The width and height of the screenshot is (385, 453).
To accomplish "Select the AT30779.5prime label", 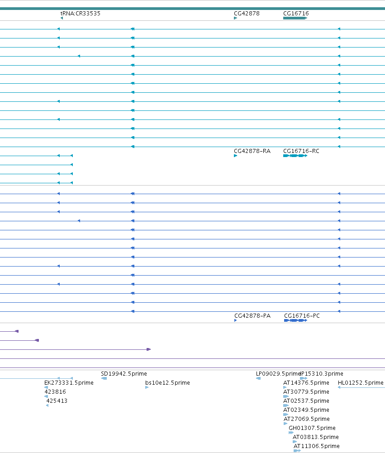I will 306,392.
